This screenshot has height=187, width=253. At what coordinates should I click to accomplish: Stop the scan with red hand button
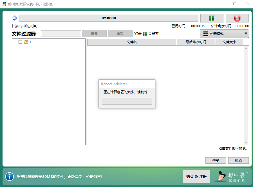pos(237,18)
